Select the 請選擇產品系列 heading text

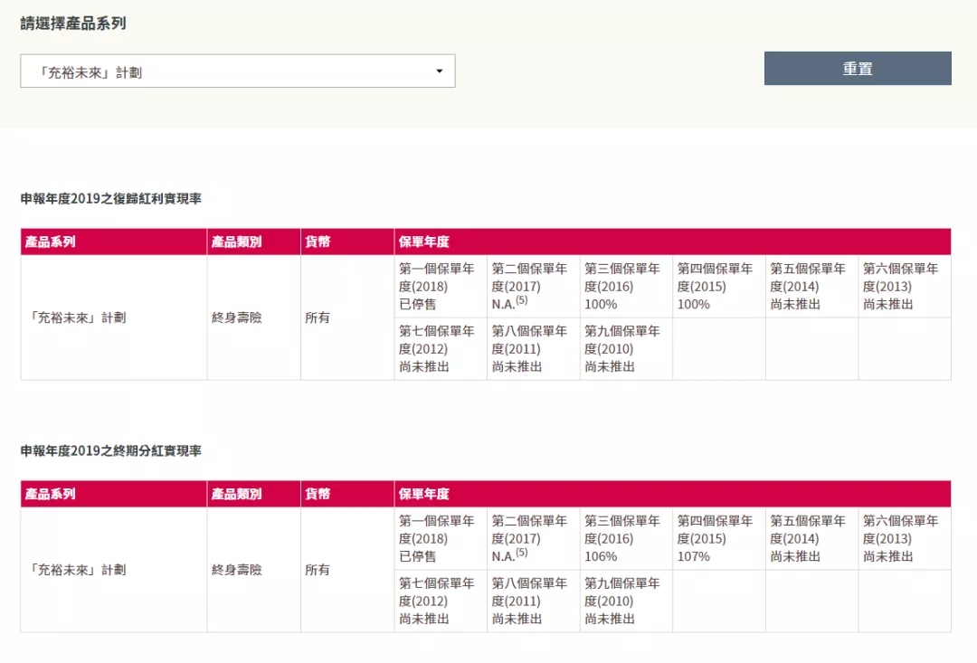tap(73, 24)
